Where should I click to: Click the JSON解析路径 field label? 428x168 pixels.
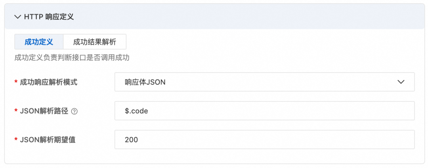[44, 111]
